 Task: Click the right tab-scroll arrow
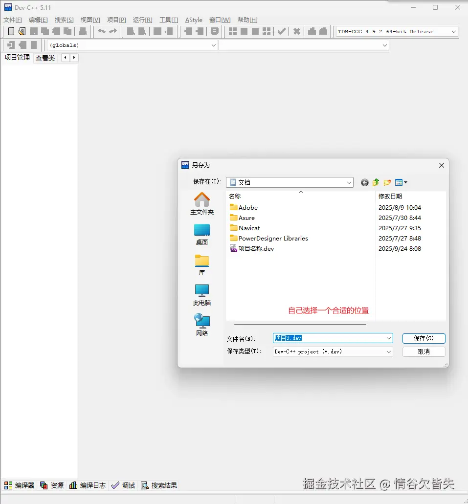[x=74, y=58]
